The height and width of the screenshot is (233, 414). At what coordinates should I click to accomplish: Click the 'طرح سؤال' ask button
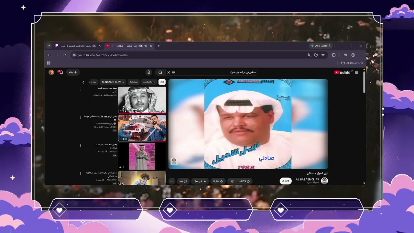200,181
